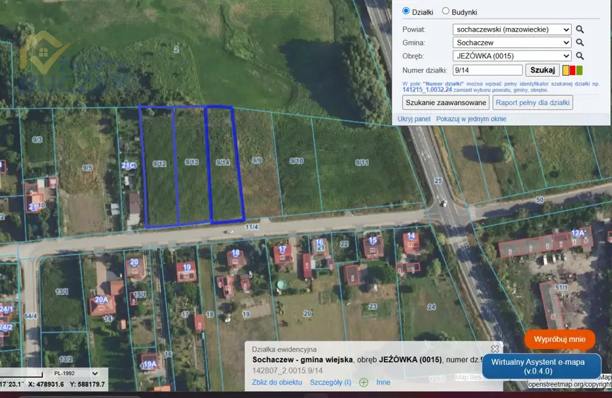
Task: Click building number 20A marker
Action: [x=101, y=300]
